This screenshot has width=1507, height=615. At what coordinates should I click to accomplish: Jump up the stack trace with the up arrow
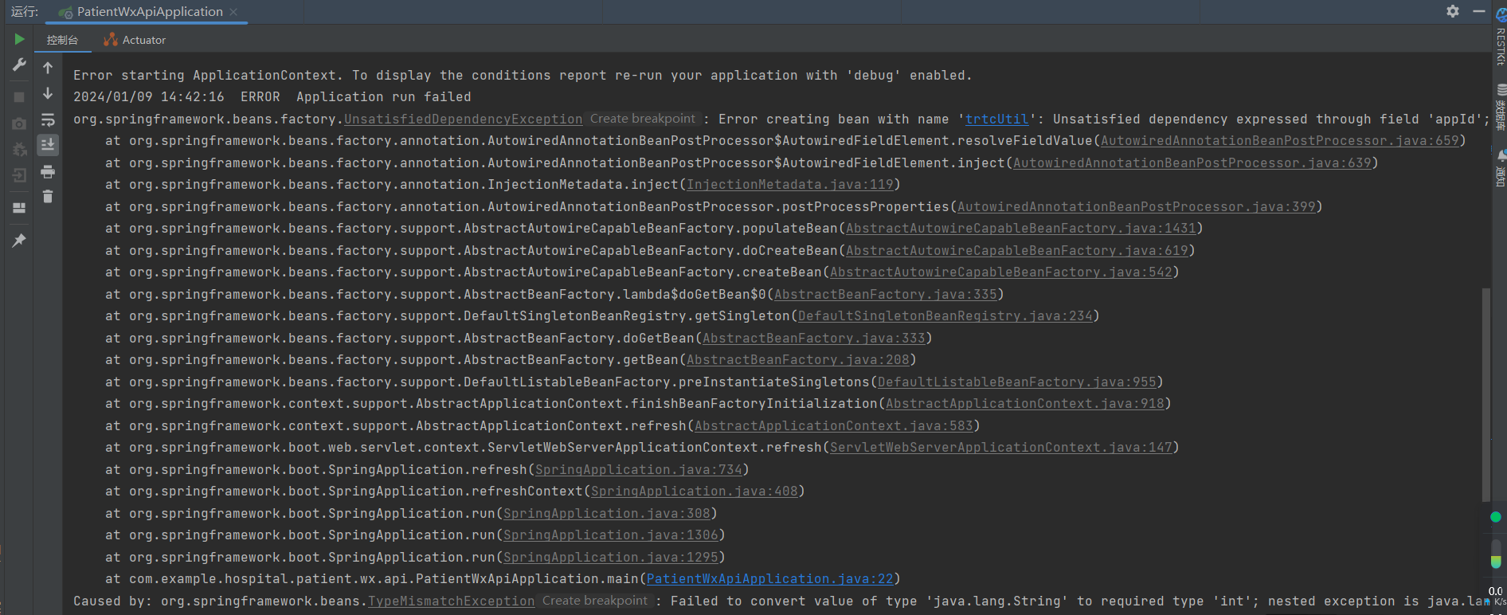click(x=48, y=68)
